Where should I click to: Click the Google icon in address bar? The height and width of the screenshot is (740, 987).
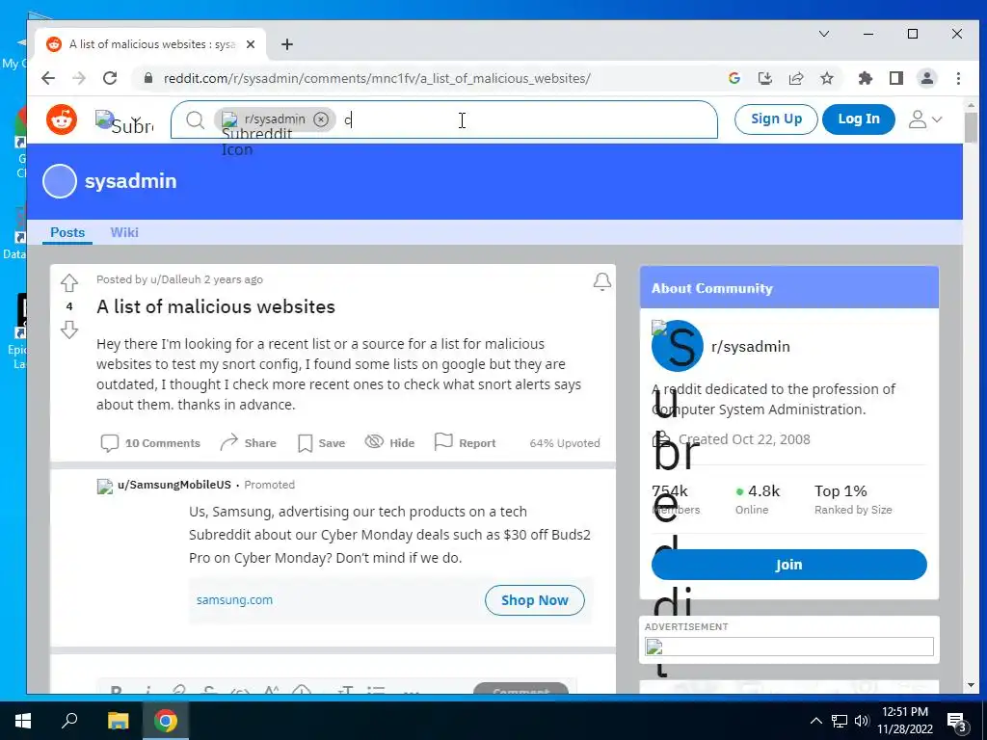(734, 78)
